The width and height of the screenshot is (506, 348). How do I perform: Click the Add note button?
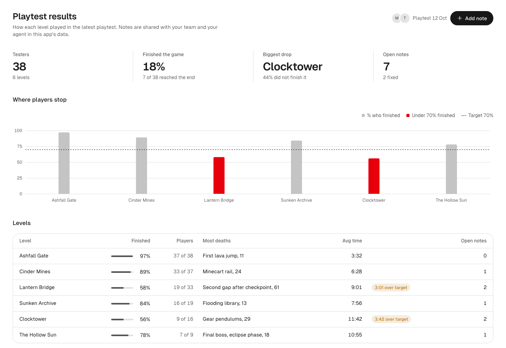[x=472, y=18]
